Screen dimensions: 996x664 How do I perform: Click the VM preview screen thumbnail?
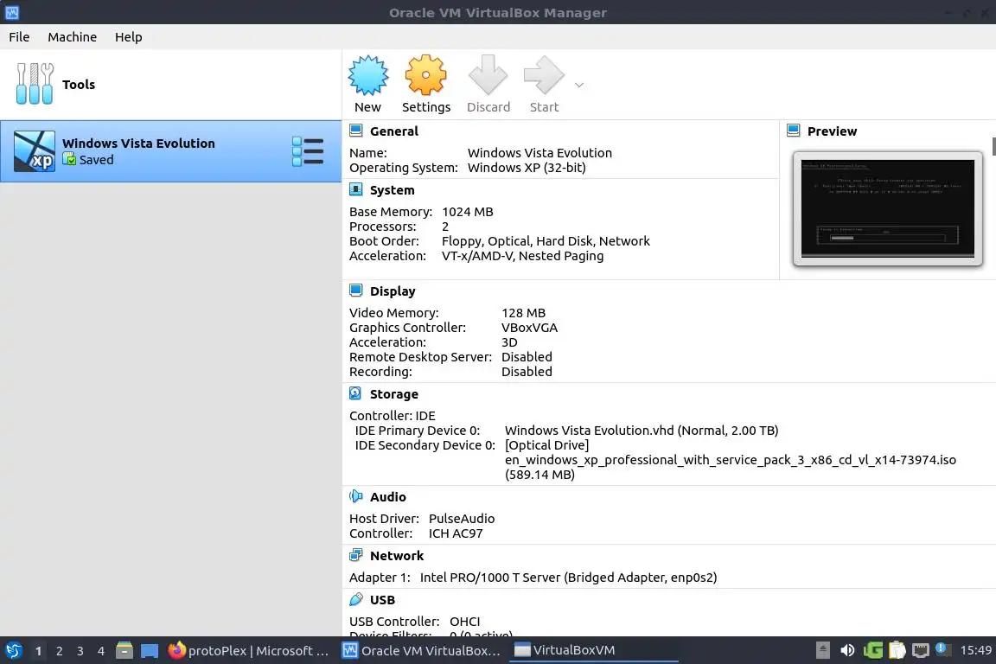[x=887, y=208]
